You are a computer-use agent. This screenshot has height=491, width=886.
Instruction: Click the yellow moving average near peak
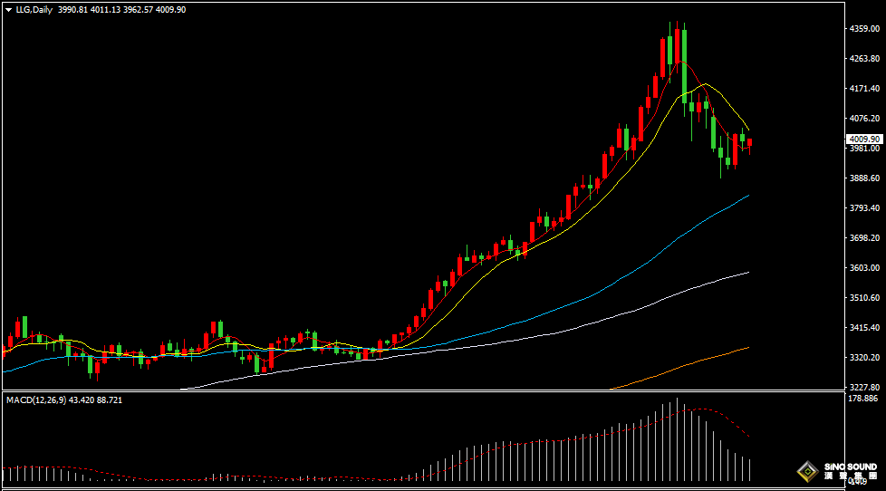(x=707, y=85)
